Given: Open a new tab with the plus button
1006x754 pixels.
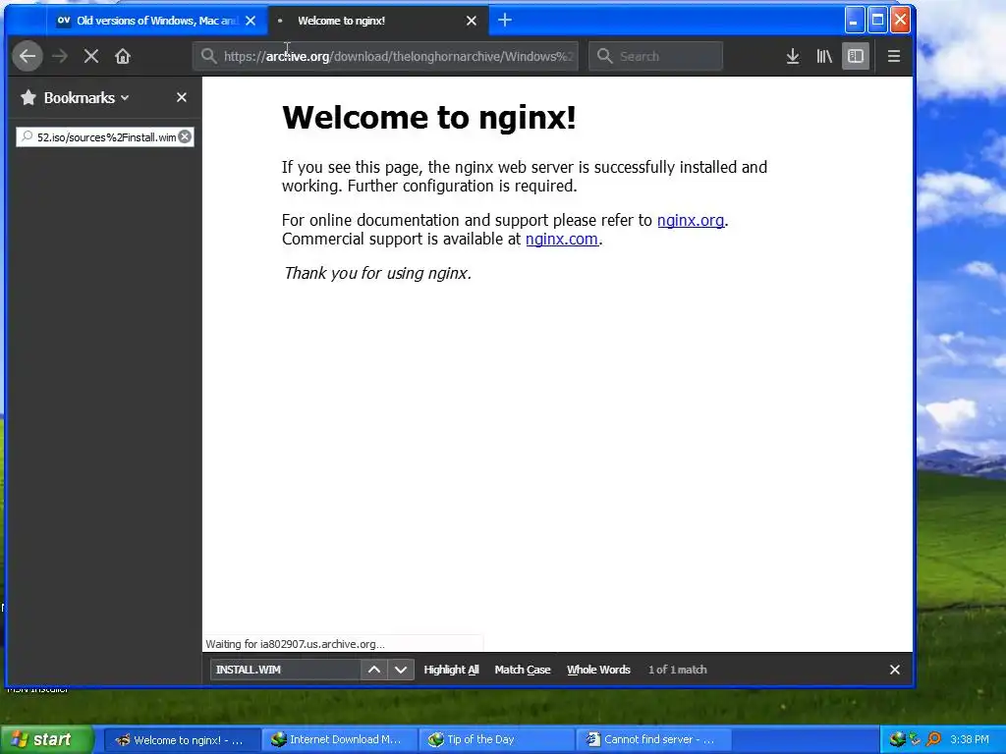Looking at the screenshot, I should (x=505, y=21).
